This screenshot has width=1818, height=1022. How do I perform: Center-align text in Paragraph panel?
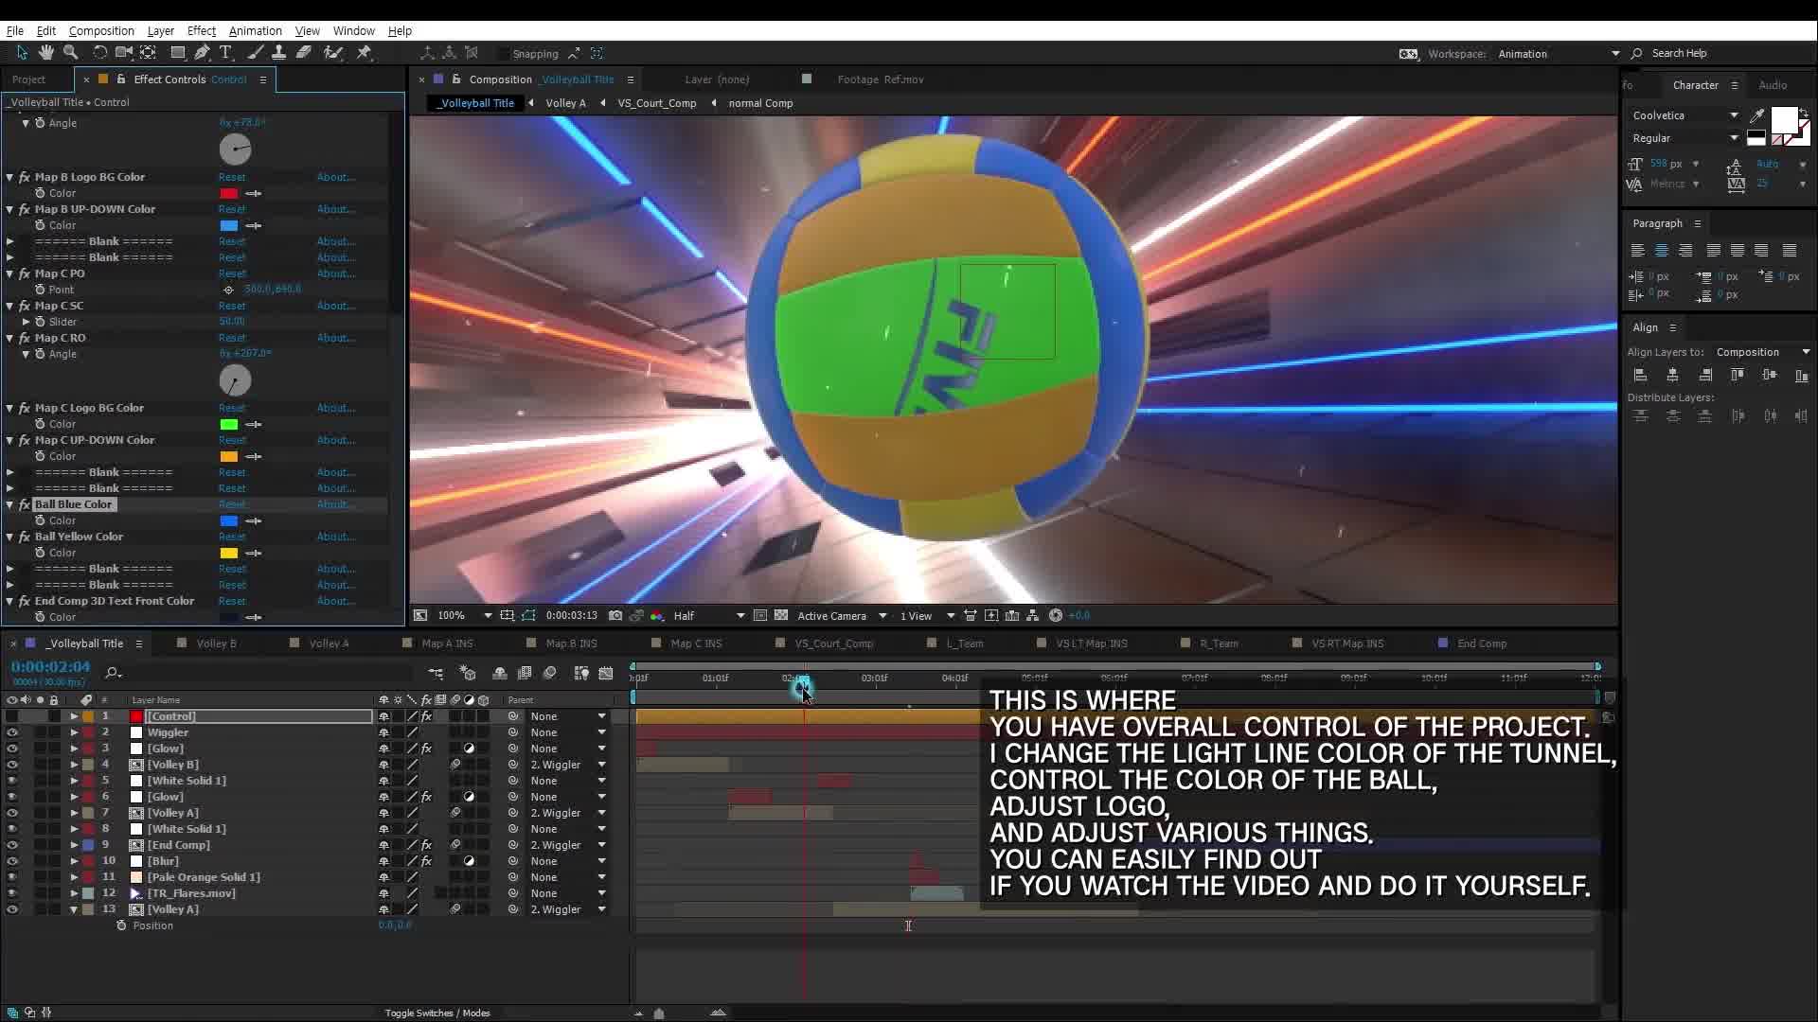[x=1662, y=251]
